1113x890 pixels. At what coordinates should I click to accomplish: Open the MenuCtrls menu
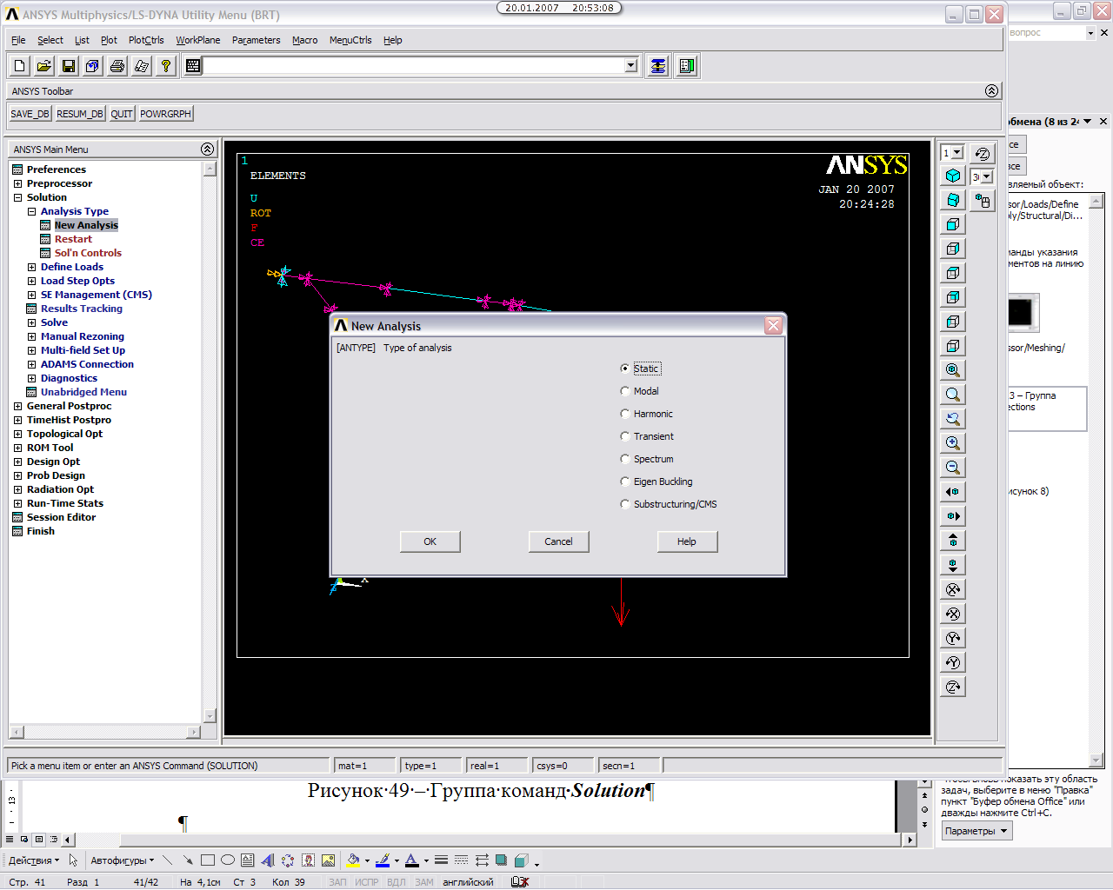click(350, 40)
